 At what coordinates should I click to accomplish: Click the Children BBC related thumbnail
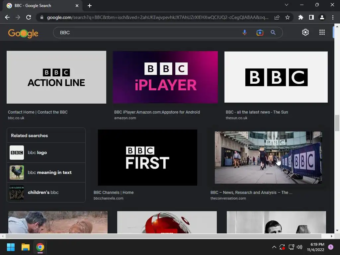17,192
